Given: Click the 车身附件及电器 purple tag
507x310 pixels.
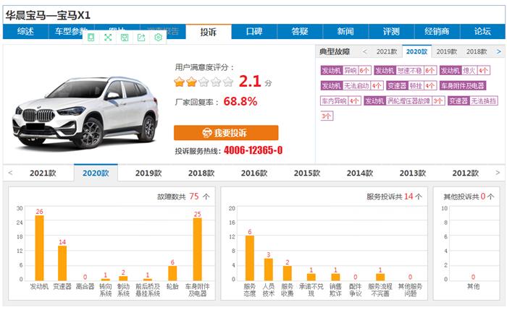Looking at the screenshot, I should (463, 85).
